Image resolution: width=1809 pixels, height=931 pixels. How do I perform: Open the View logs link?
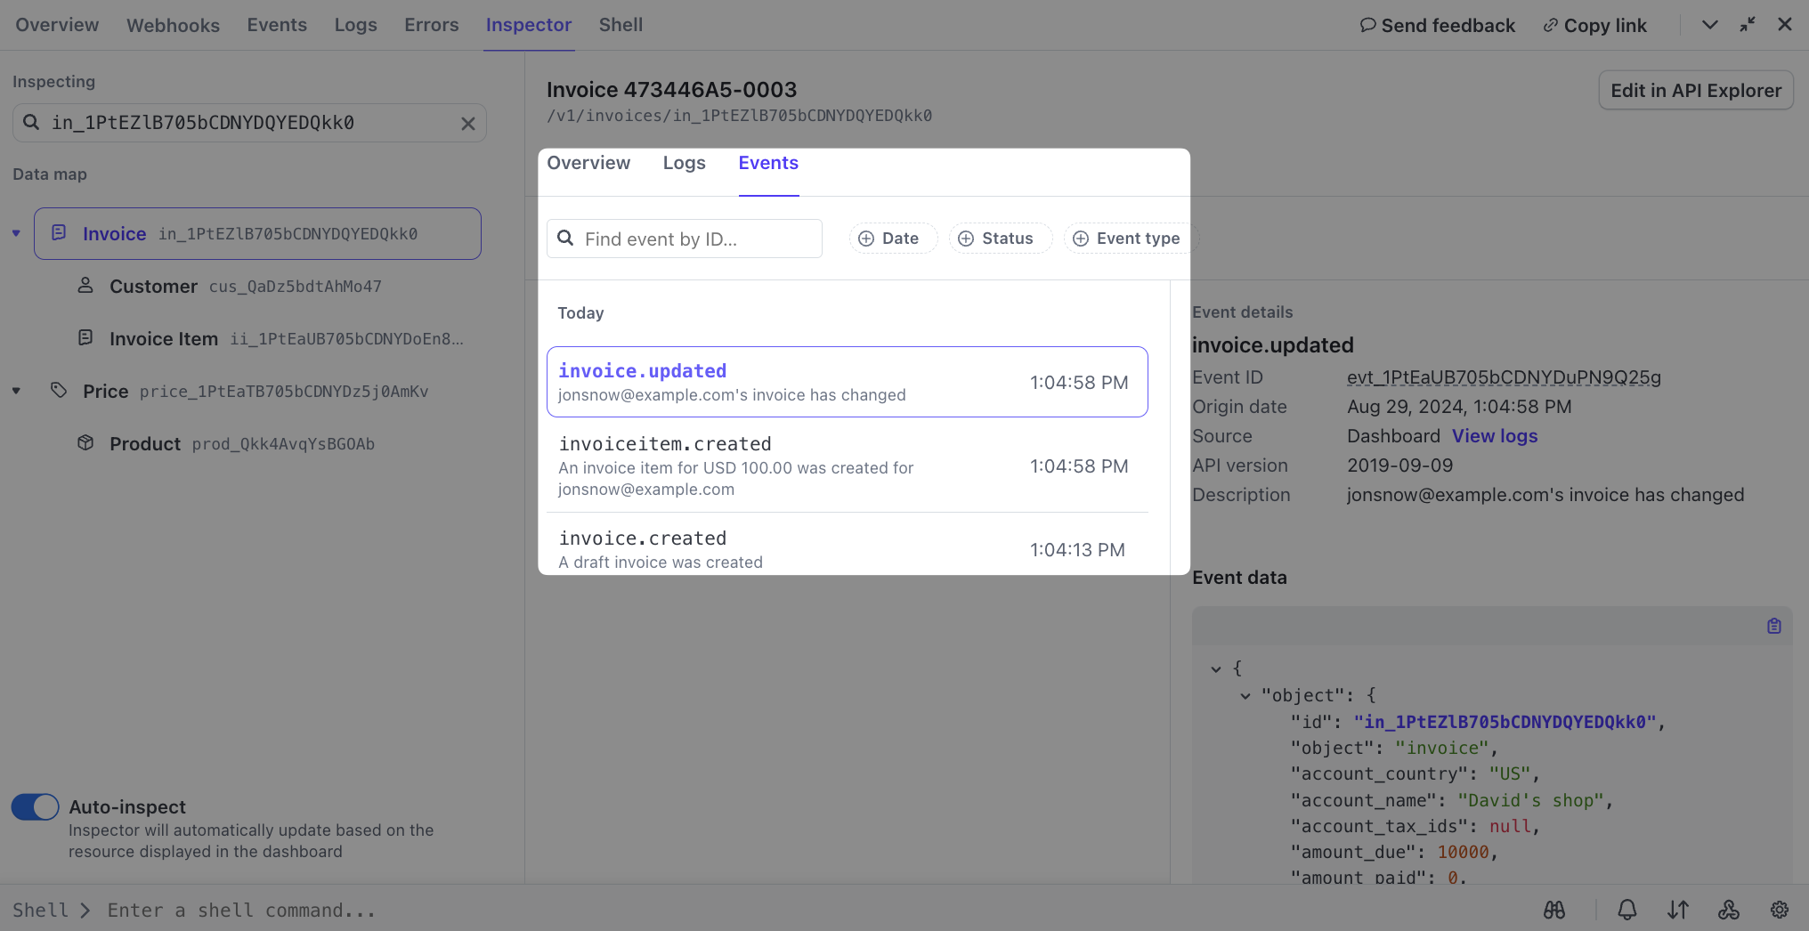1494,436
